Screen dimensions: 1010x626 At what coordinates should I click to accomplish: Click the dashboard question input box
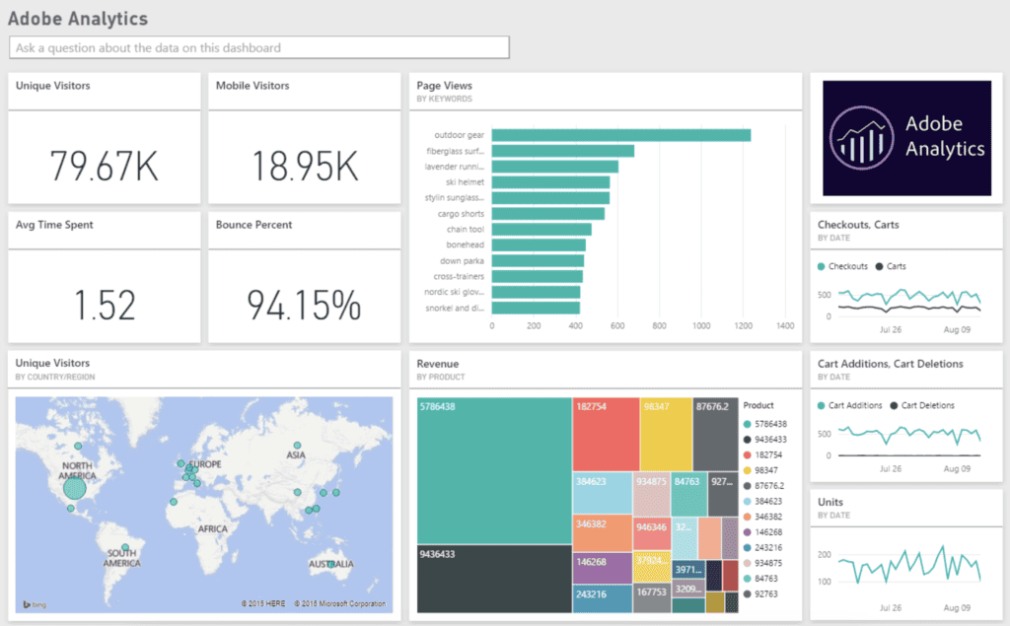click(258, 46)
